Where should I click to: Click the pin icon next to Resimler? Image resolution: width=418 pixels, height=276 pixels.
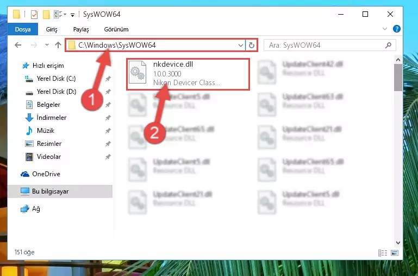(108, 144)
